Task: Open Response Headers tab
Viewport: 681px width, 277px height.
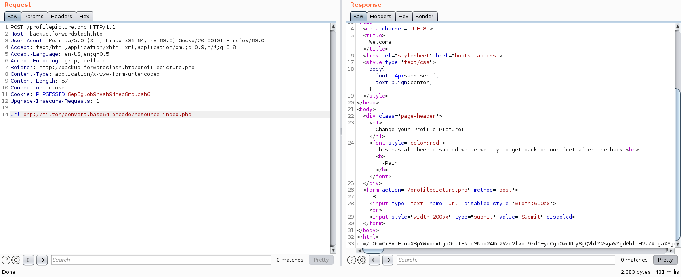Action: point(381,17)
